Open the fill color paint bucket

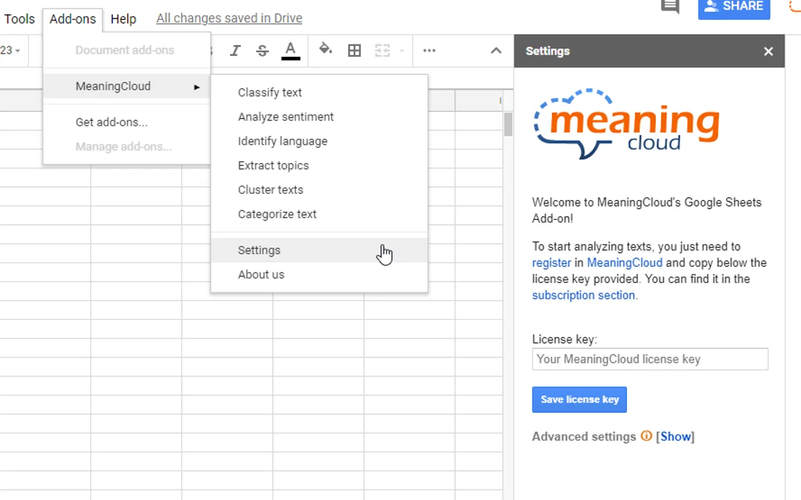pyautogui.click(x=325, y=50)
